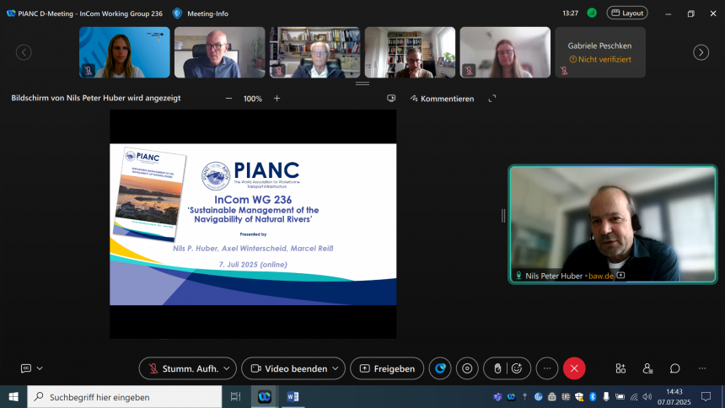725x408 pixels.
Task: Open the Windows notification center
Action: (x=706, y=397)
